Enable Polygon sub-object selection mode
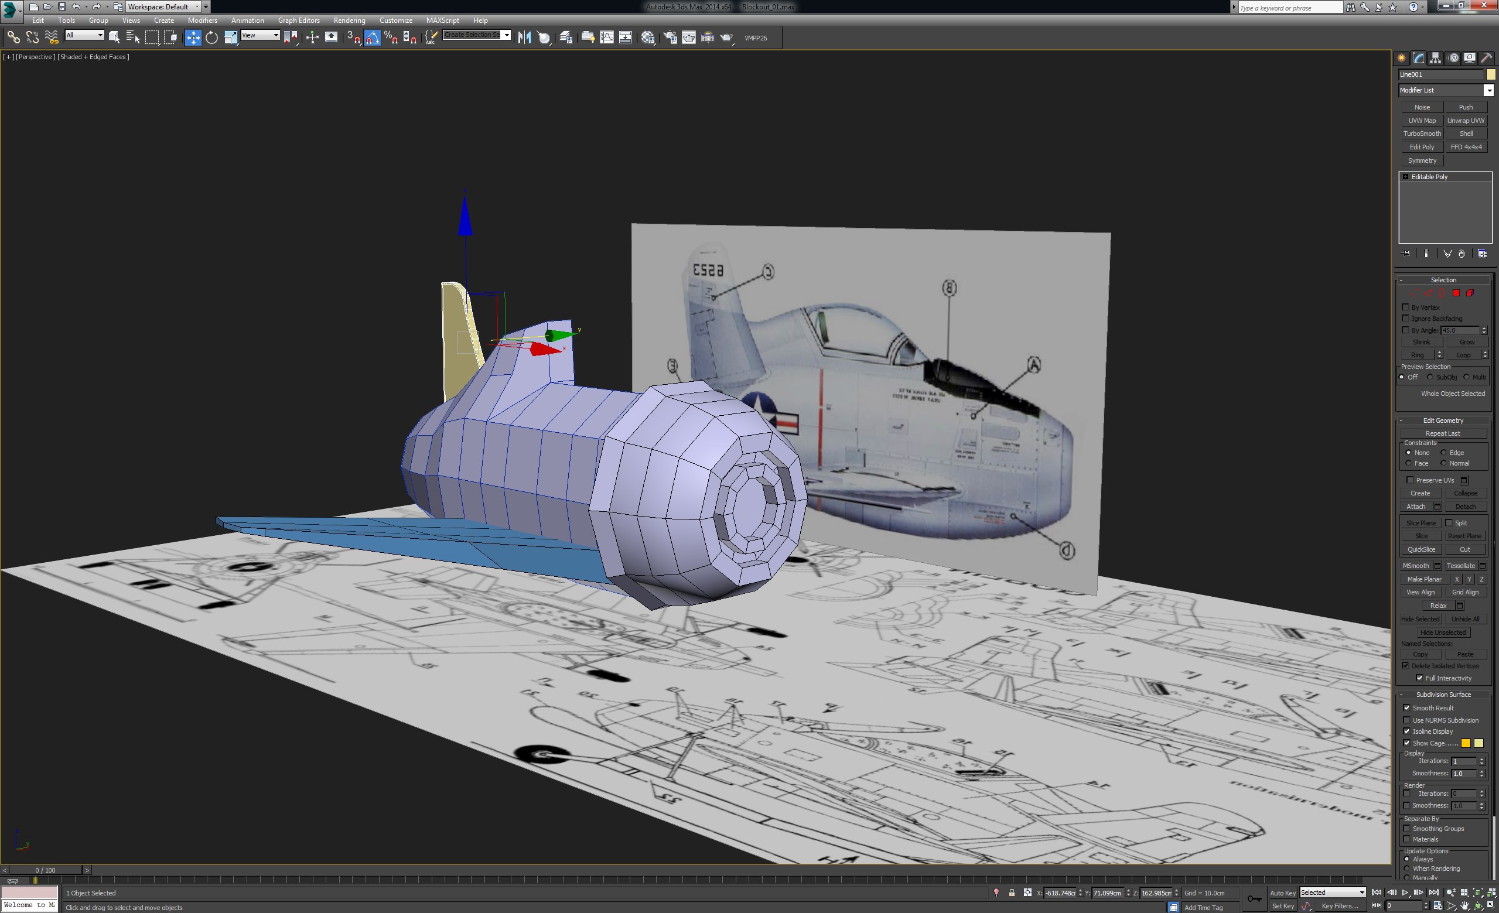This screenshot has height=913, width=1499. click(1456, 293)
